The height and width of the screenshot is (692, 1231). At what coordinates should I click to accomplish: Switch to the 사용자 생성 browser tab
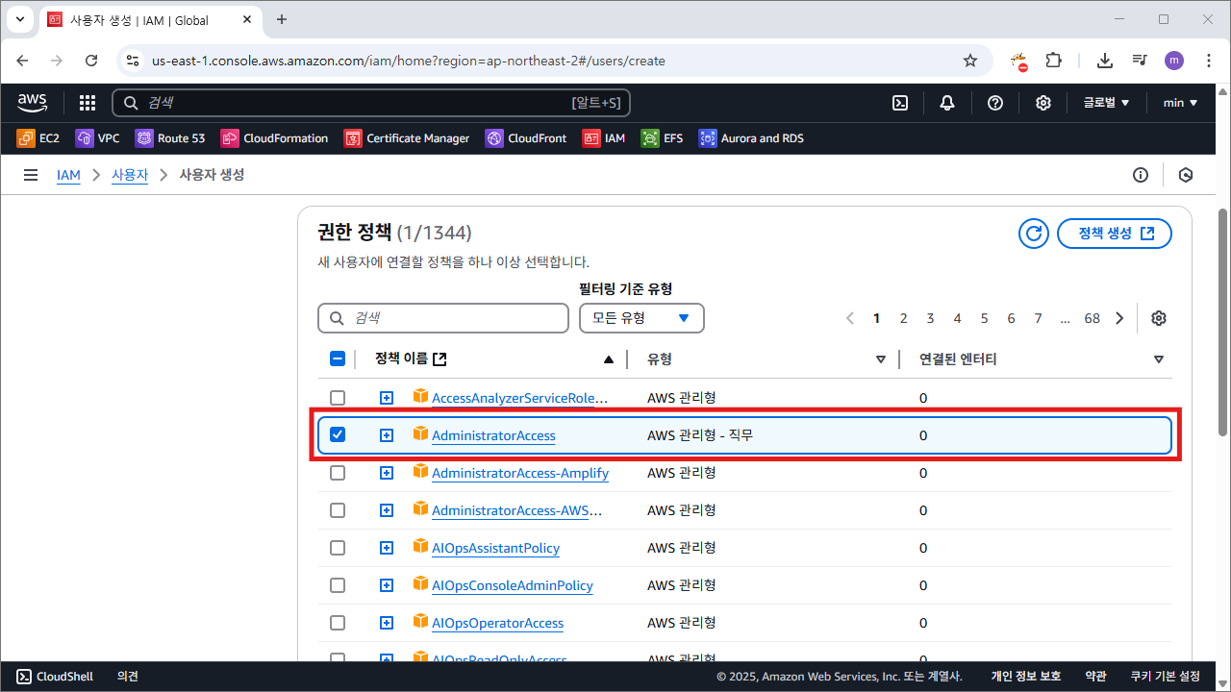pyautogui.click(x=149, y=19)
